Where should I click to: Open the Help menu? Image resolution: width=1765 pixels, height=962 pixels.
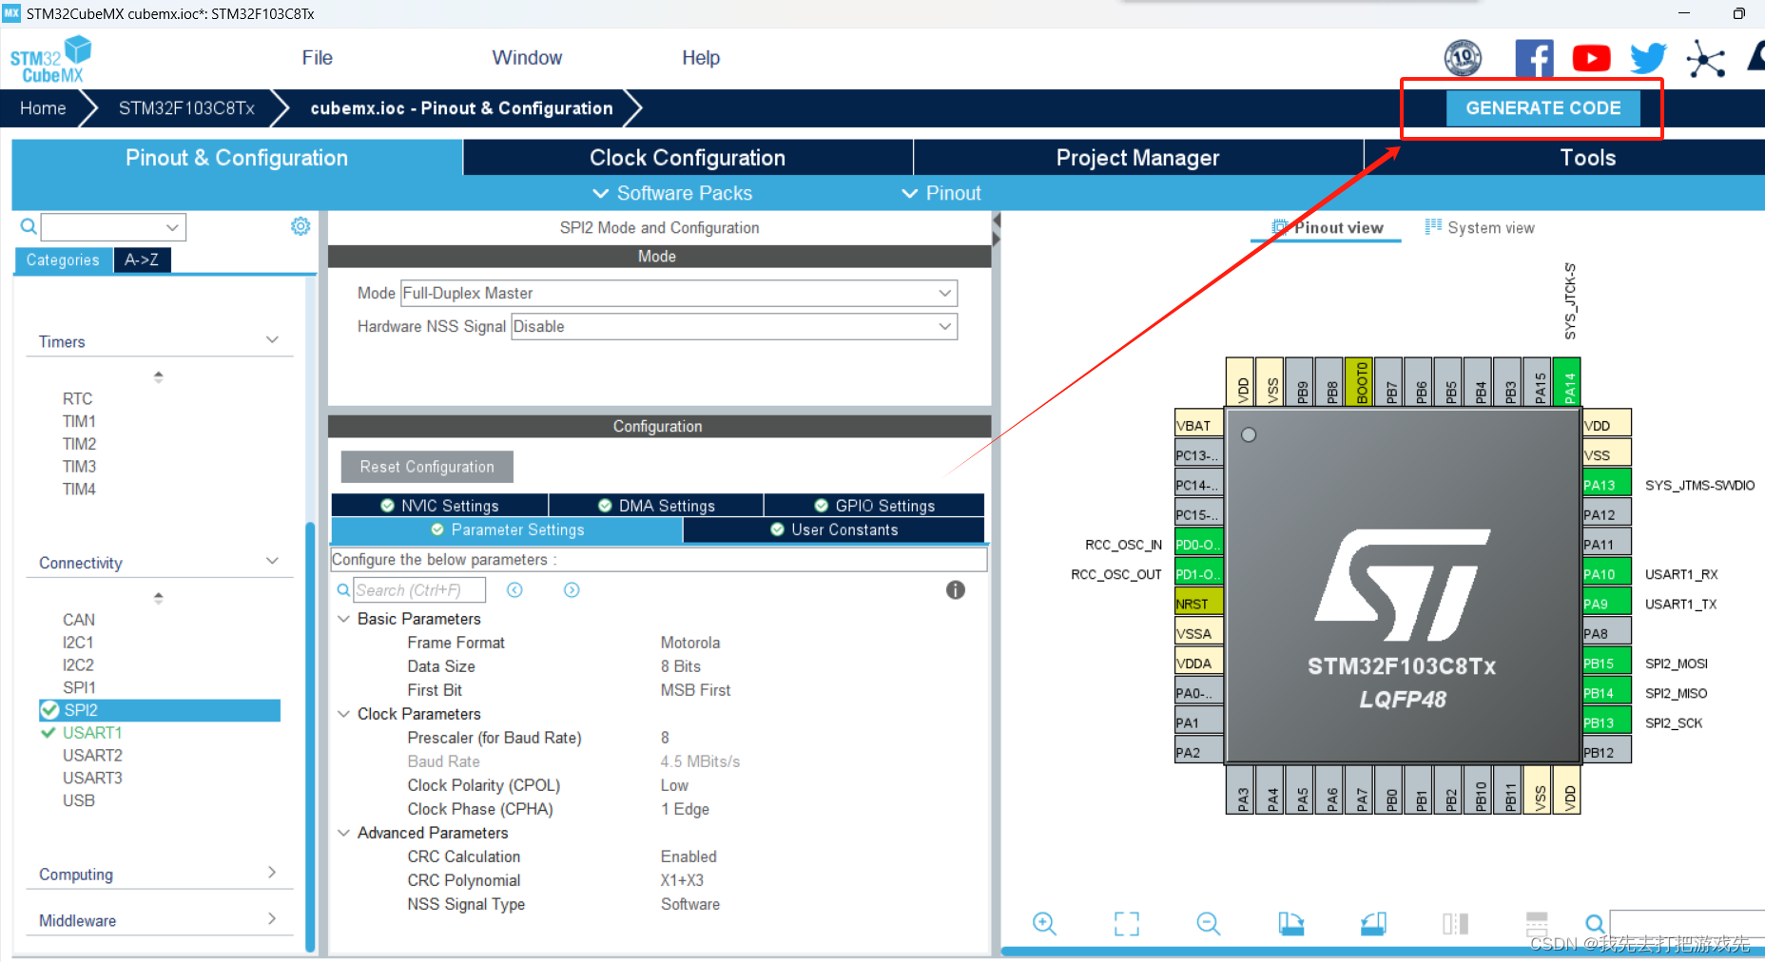(x=701, y=58)
